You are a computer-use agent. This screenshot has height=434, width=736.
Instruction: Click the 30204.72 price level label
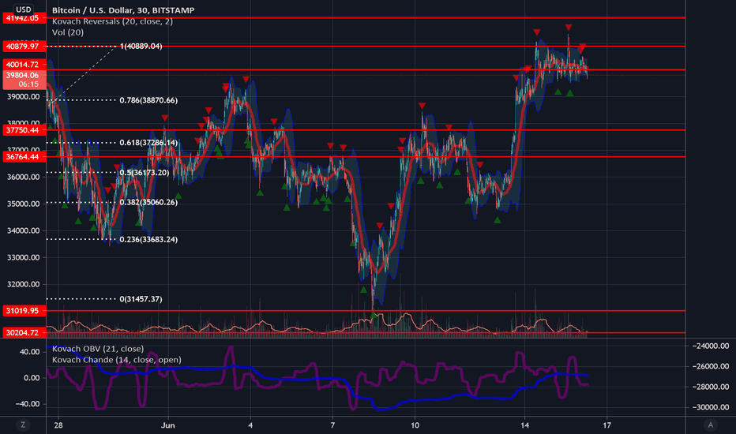click(24, 333)
